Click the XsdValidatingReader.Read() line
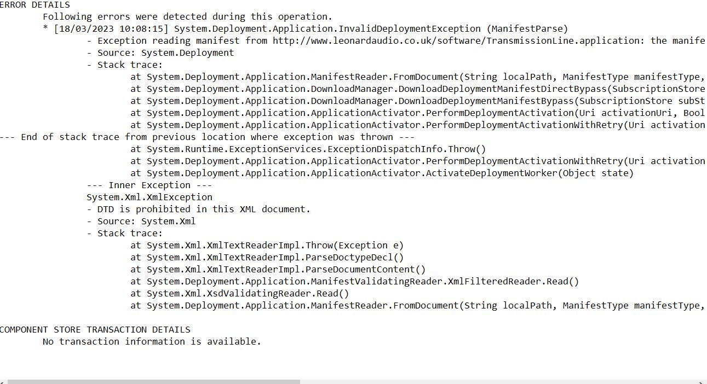Screen dimensions: 707x384 239,293
